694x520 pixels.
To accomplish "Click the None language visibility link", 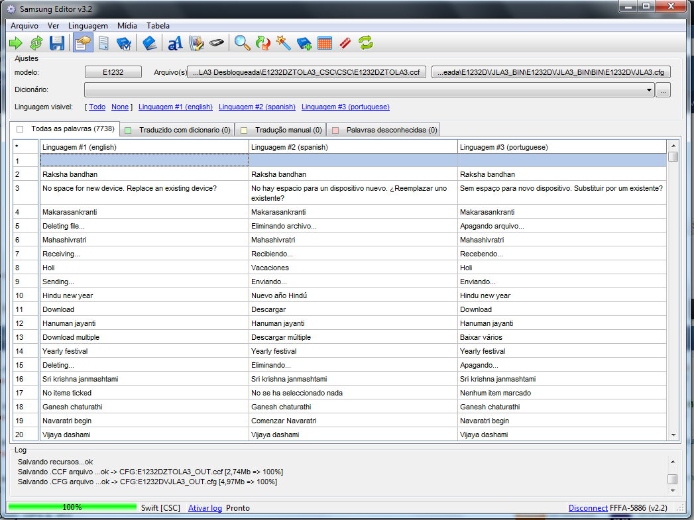I will point(120,107).
